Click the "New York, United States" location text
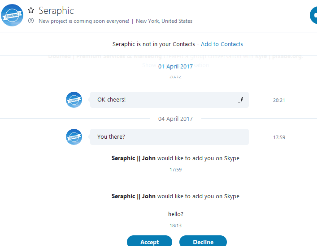317x251 pixels. coord(164,21)
